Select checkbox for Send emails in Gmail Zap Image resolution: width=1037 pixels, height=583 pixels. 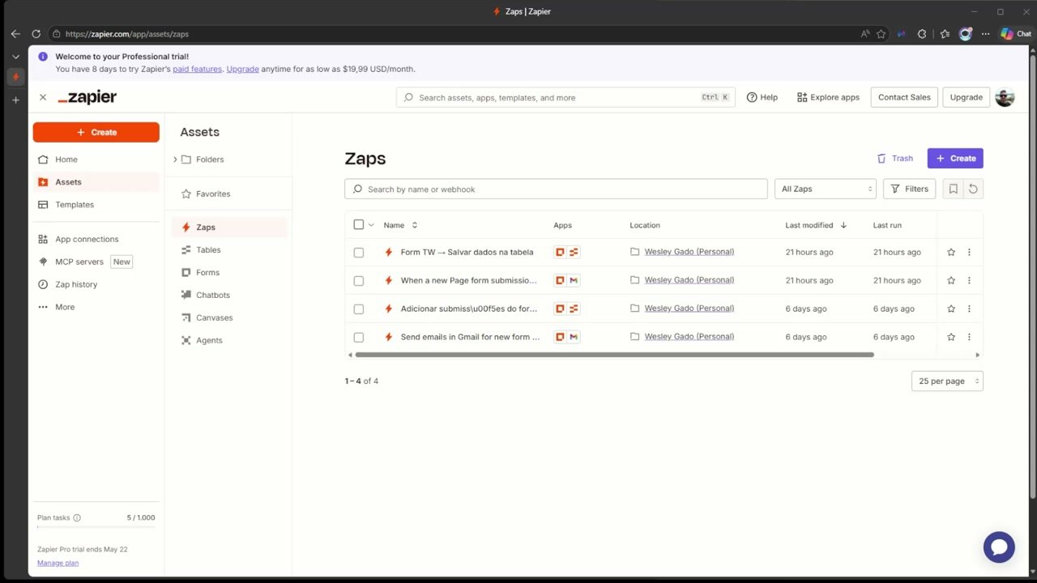click(x=359, y=338)
